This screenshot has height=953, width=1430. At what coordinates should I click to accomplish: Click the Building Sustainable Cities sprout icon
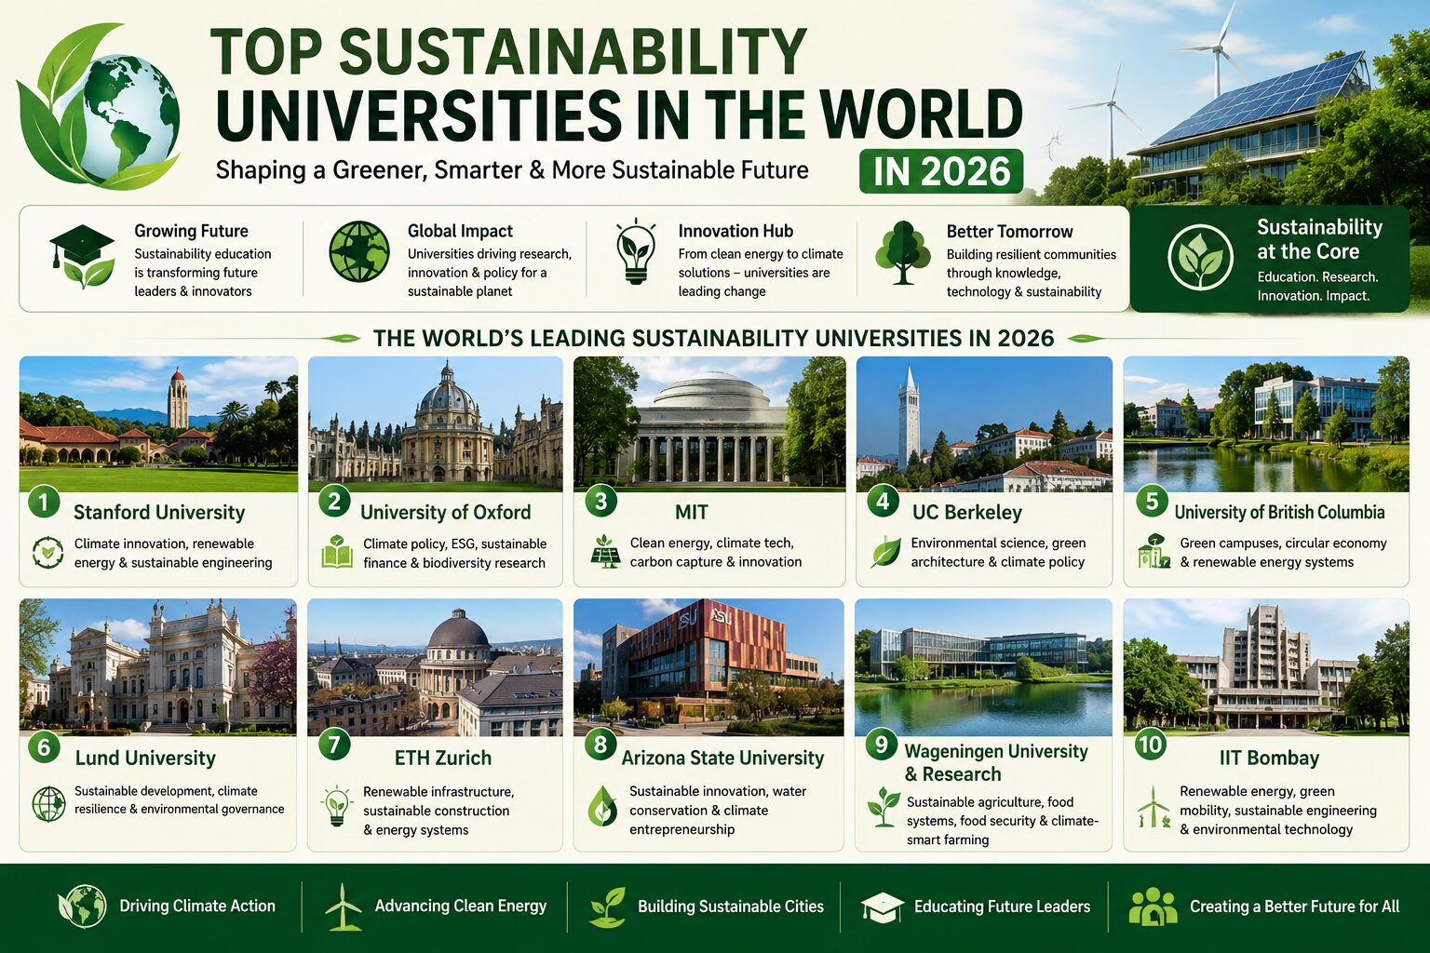608,907
